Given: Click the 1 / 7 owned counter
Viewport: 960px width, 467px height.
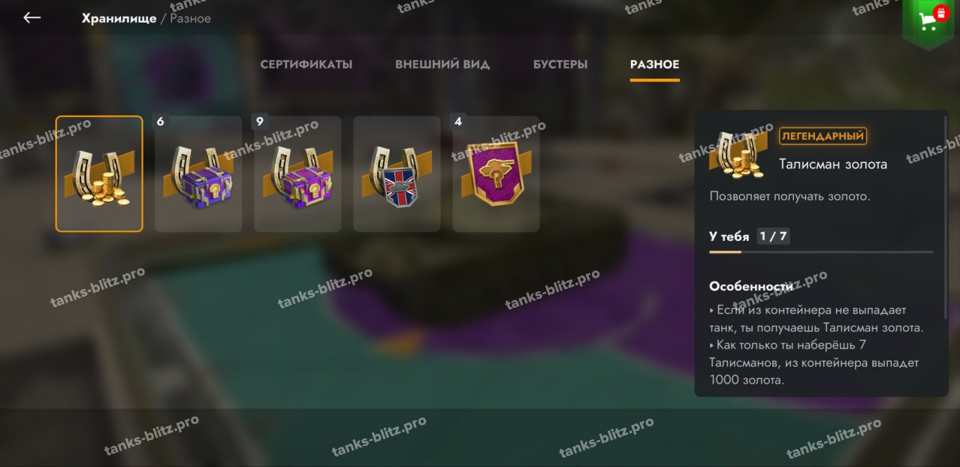Looking at the screenshot, I should click(x=773, y=237).
